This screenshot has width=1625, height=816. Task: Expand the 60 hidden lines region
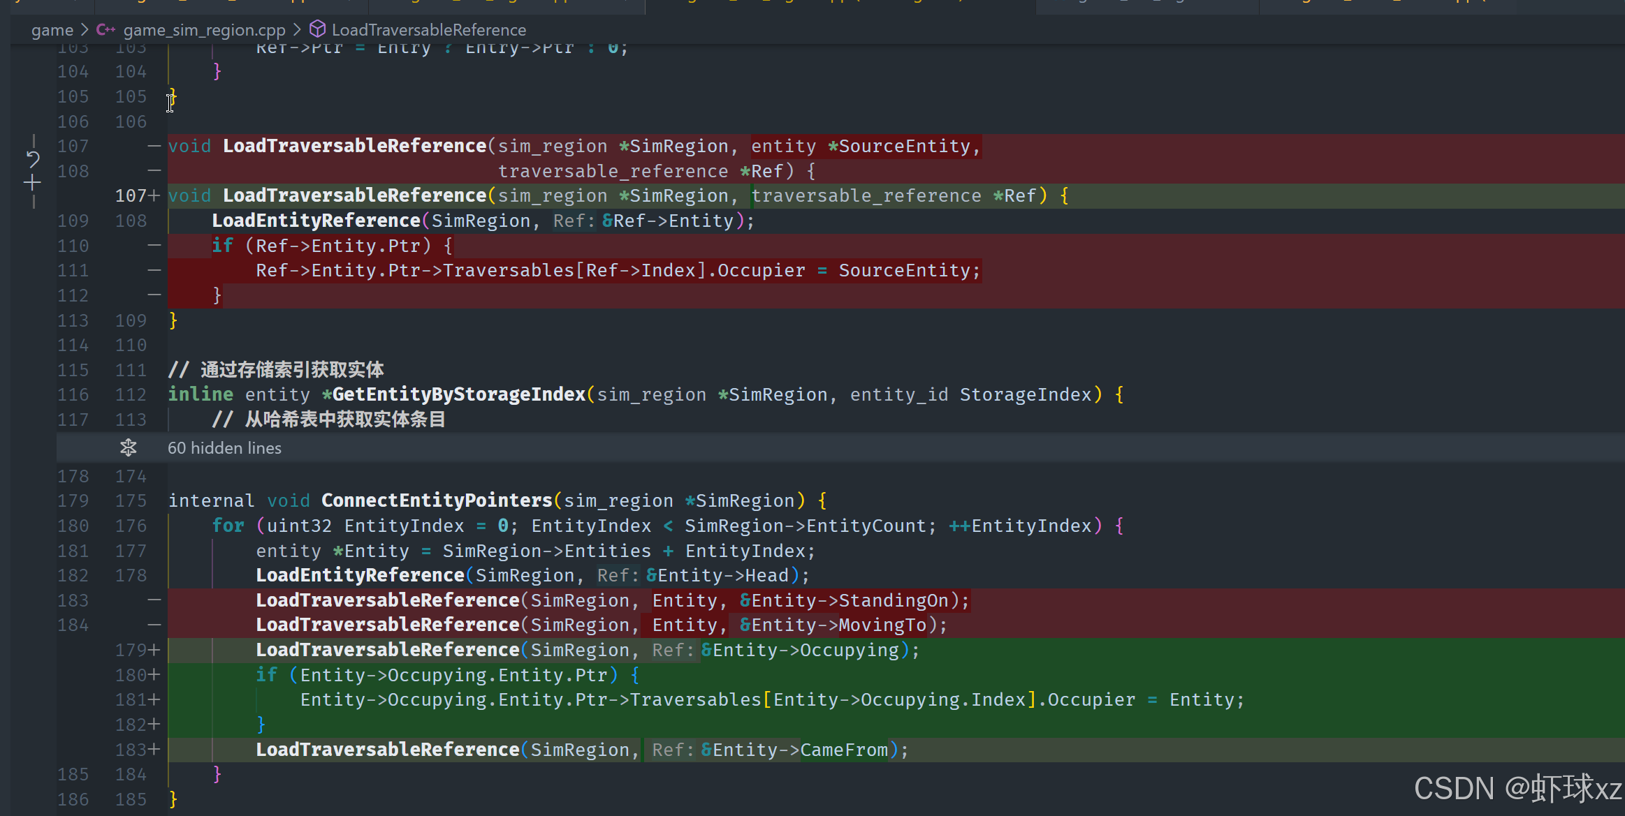click(224, 448)
